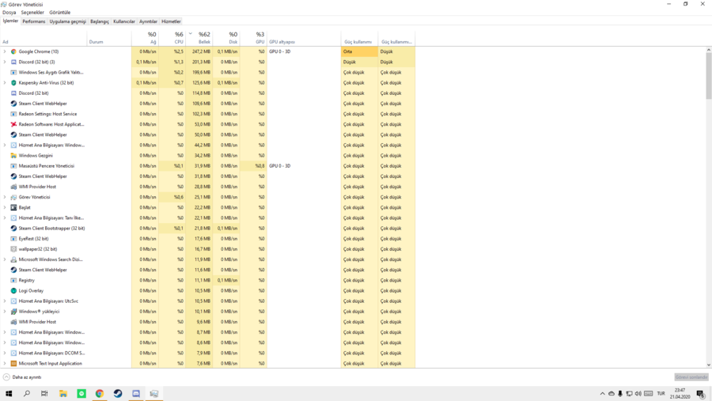The width and height of the screenshot is (712, 401).
Task: Switch to Chrome on the taskbar
Action: [x=100, y=393]
